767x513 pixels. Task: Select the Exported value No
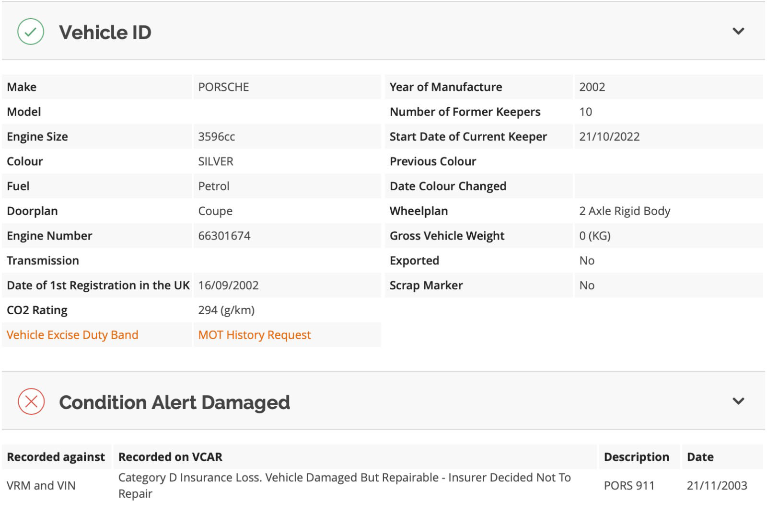587,261
